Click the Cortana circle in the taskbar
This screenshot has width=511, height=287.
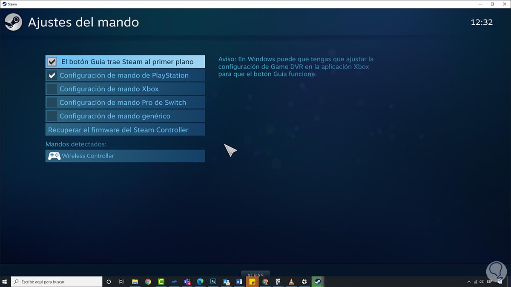tap(109, 281)
